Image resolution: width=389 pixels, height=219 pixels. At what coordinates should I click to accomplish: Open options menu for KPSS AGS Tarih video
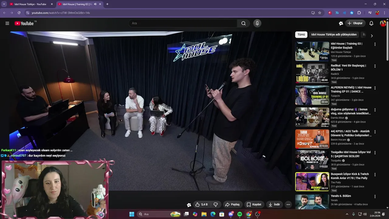375,132
